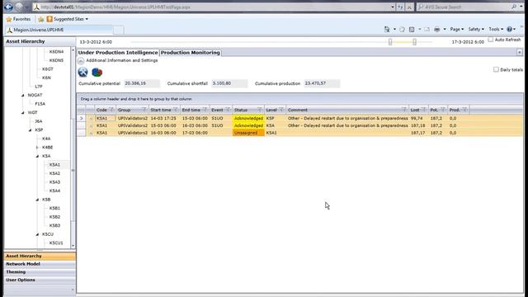
Task: Click the Home icon in command bar
Action: click(x=387, y=30)
